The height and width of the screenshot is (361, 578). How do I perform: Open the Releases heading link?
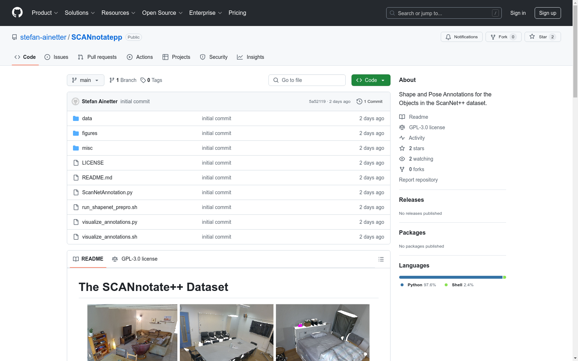click(x=411, y=200)
